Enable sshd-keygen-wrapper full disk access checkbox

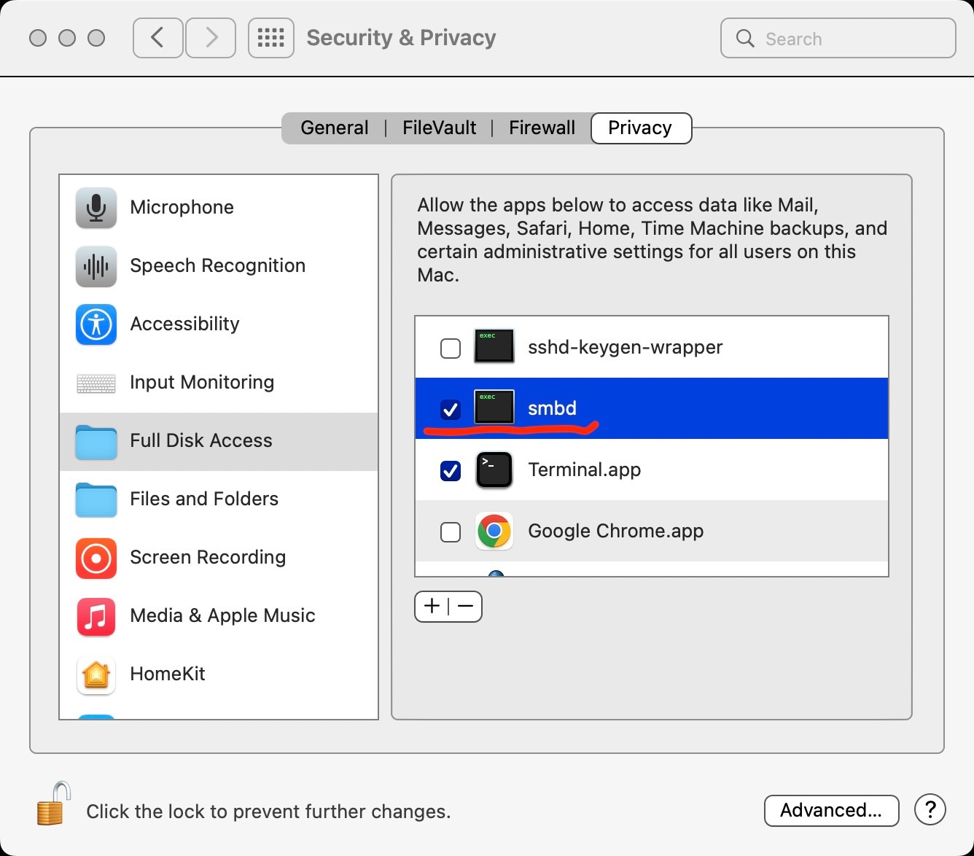451,349
